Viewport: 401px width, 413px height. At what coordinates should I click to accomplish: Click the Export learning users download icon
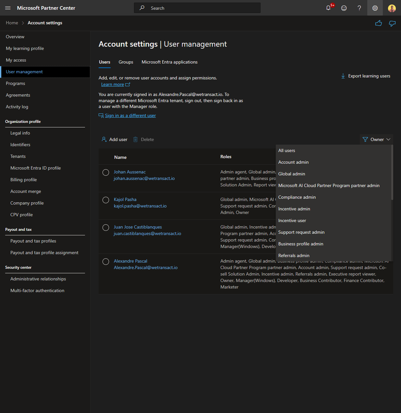tap(343, 76)
